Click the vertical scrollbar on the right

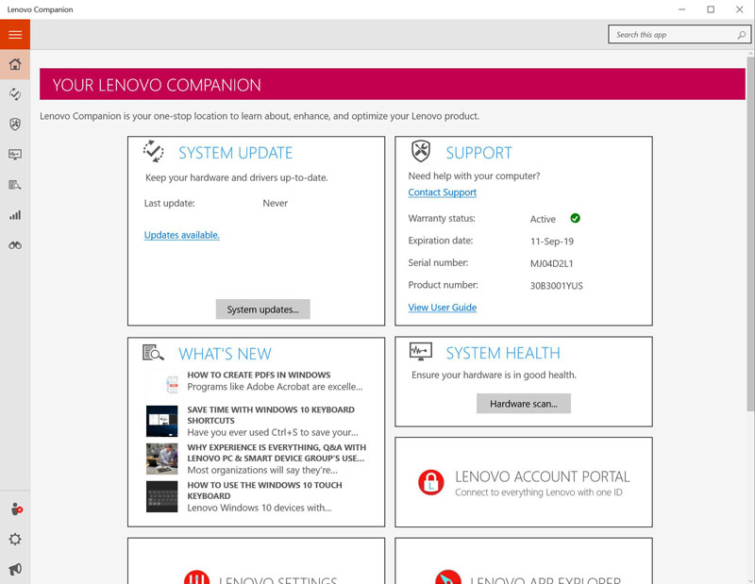[749, 236]
